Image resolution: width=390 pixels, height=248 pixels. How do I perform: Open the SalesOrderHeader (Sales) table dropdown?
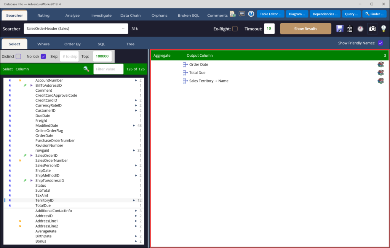point(76,29)
